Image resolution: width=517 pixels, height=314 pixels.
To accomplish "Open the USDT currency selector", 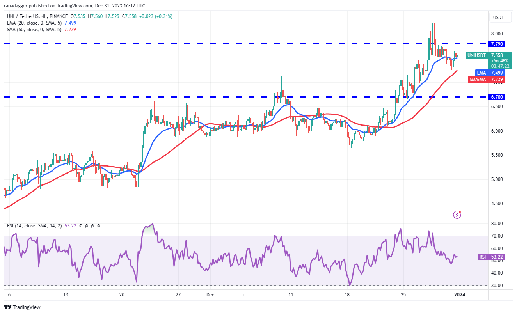I will 499,18.
